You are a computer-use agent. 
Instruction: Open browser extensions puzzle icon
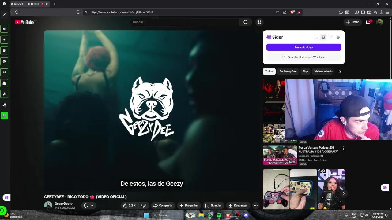[x=341, y=12]
